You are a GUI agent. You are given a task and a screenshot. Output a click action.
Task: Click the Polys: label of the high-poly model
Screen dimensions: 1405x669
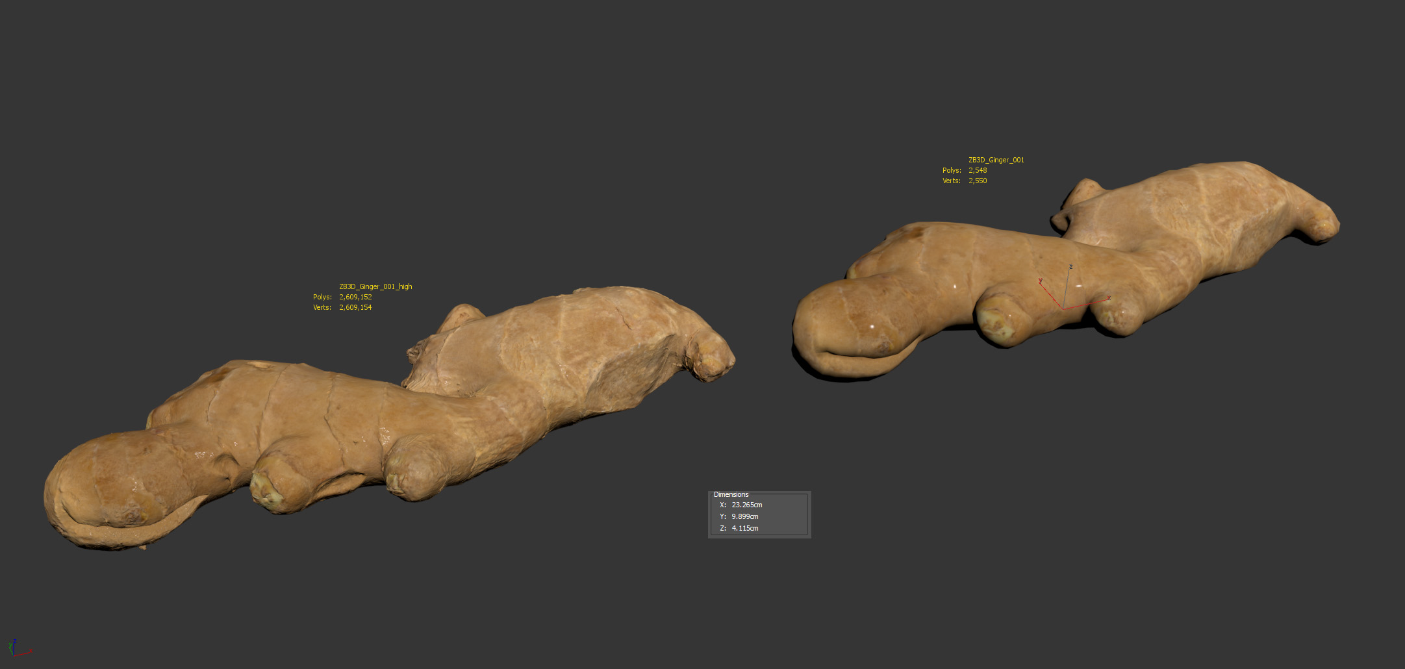[322, 297]
